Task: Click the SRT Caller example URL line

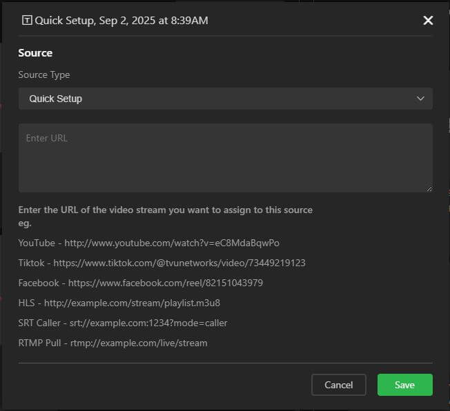Action: [x=122, y=323]
